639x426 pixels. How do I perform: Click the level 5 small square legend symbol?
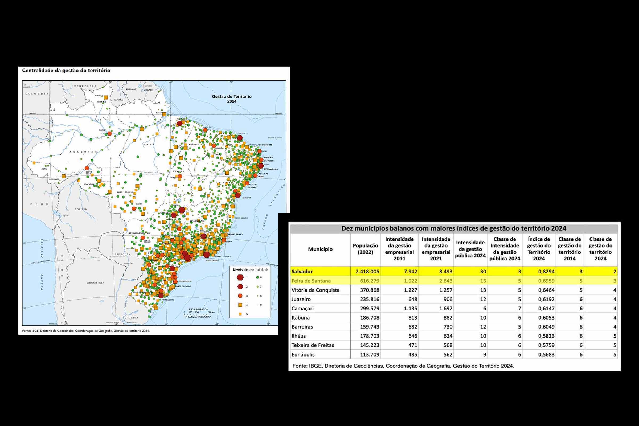[240, 314]
